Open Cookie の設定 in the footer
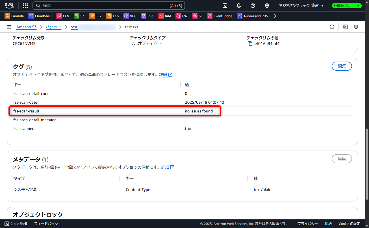369x228 pixels. 350,223
